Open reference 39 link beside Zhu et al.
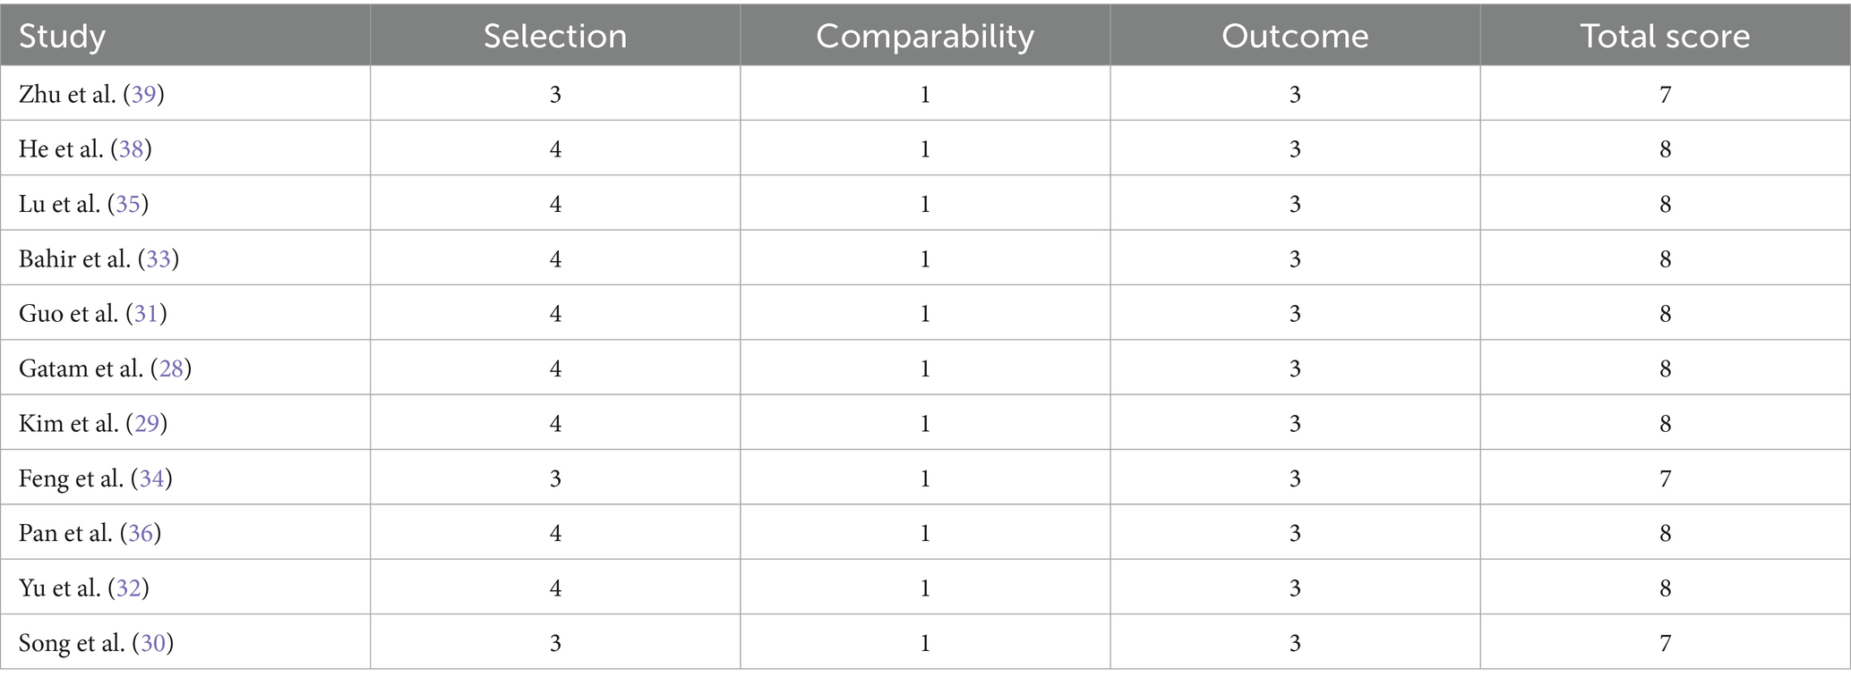This screenshot has width=1851, height=685. pyautogui.click(x=144, y=94)
